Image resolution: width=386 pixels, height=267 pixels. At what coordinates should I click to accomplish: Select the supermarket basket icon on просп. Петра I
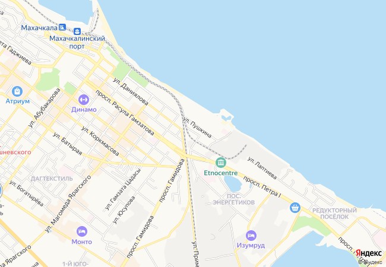coord(295,208)
